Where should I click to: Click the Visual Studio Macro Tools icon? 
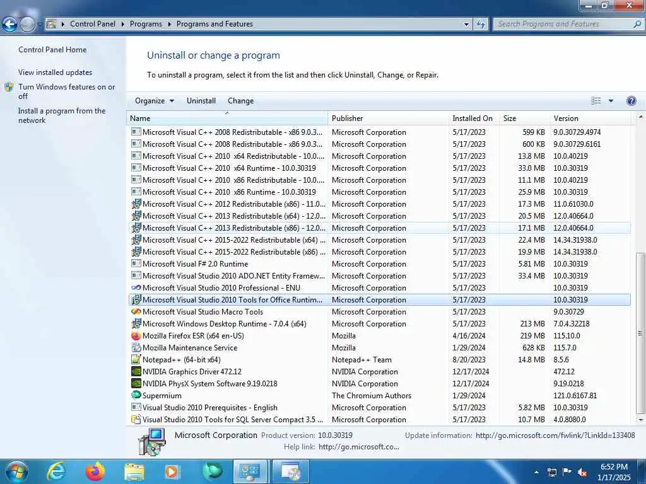tap(136, 311)
